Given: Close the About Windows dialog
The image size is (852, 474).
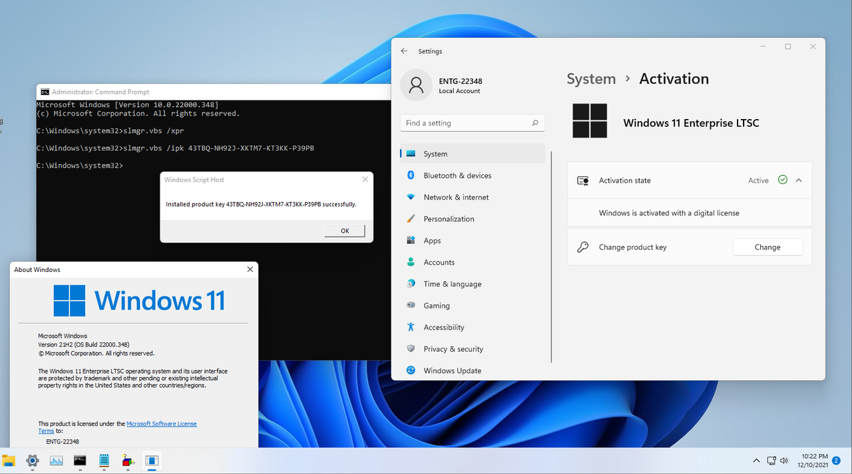Looking at the screenshot, I should (250, 269).
